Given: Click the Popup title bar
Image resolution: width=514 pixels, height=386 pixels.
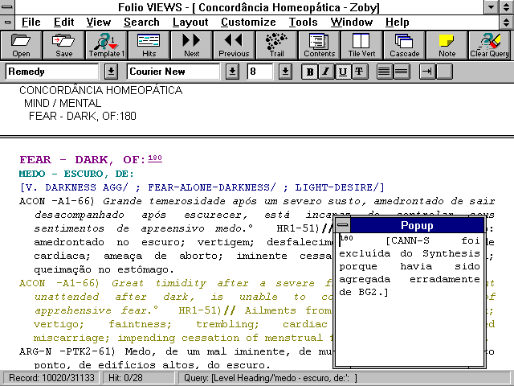Looking at the screenshot, I should point(417,225).
